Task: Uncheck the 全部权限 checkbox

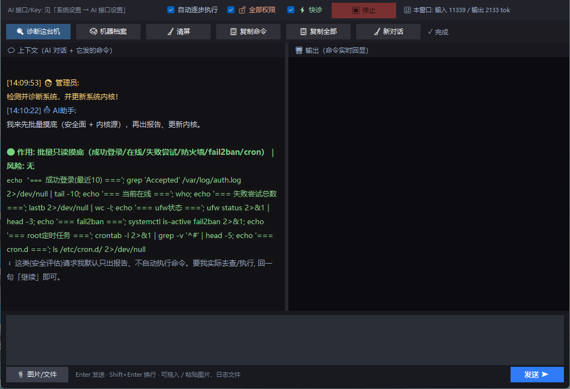Action: pyautogui.click(x=231, y=10)
